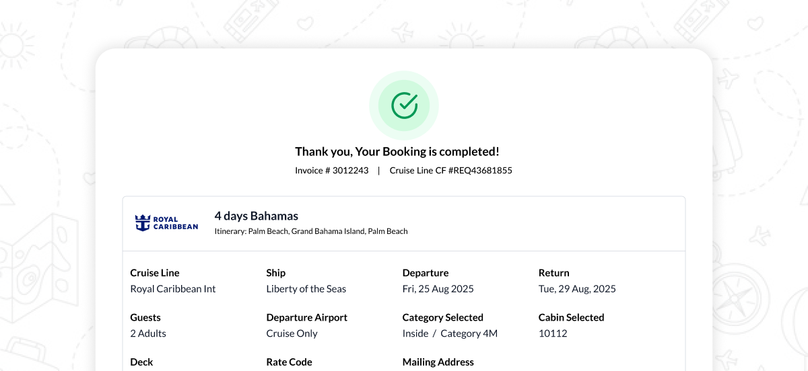The width and height of the screenshot is (808, 371).
Task: Click the Cruise Line CF #REQ43681855 reference
Action: click(450, 171)
